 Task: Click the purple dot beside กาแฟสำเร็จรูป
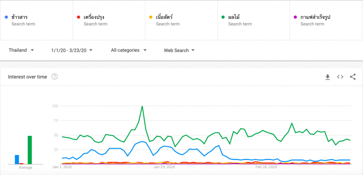(x=295, y=17)
